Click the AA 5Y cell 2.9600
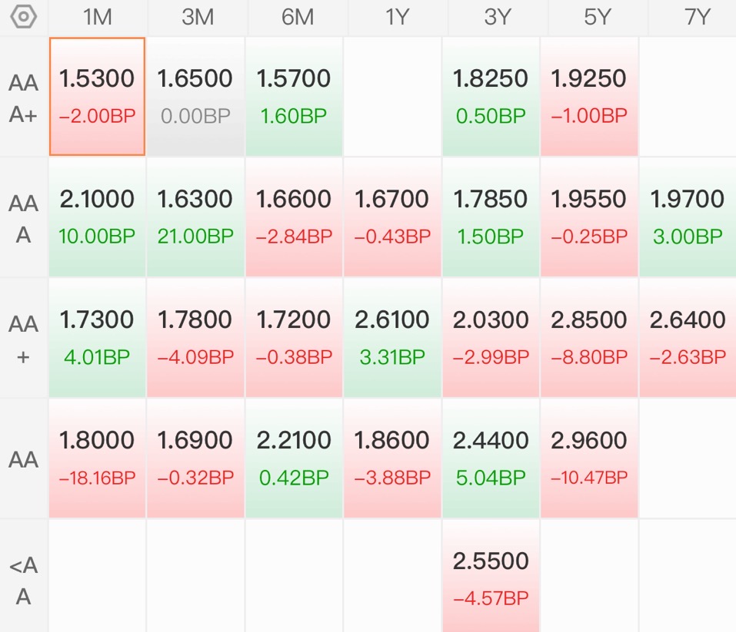The height and width of the screenshot is (632, 736). 589,458
